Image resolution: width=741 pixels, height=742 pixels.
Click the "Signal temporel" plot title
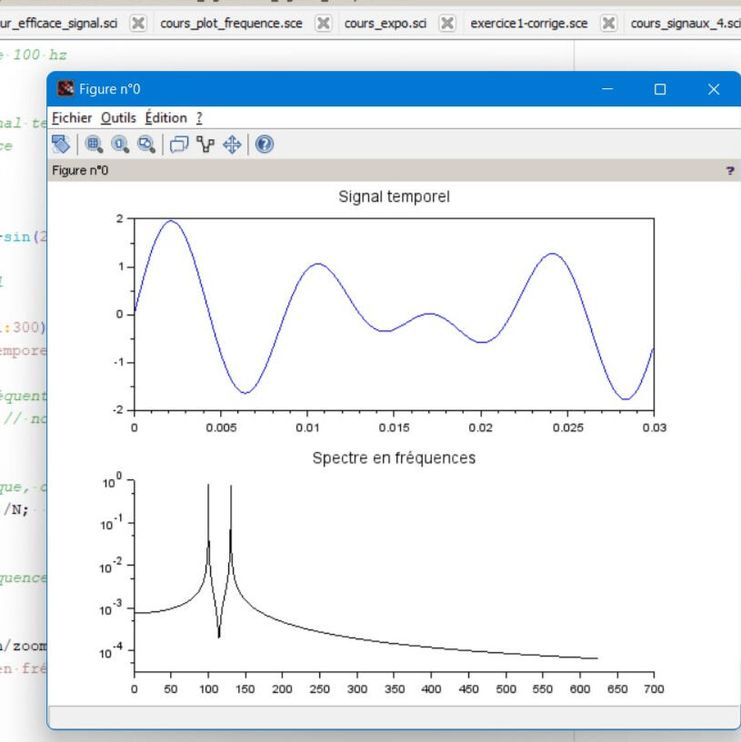click(395, 196)
